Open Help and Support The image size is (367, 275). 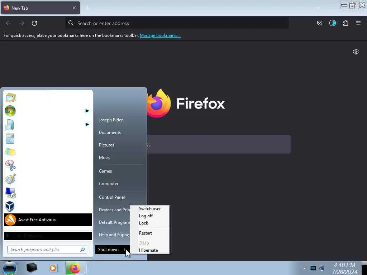(114, 235)
